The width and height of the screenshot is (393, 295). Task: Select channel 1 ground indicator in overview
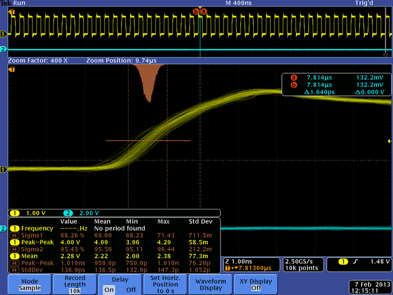pos(4,34)
